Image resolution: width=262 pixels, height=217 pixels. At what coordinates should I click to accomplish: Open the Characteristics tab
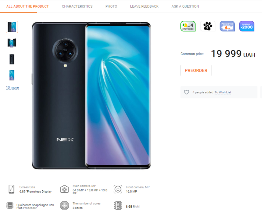77,6
